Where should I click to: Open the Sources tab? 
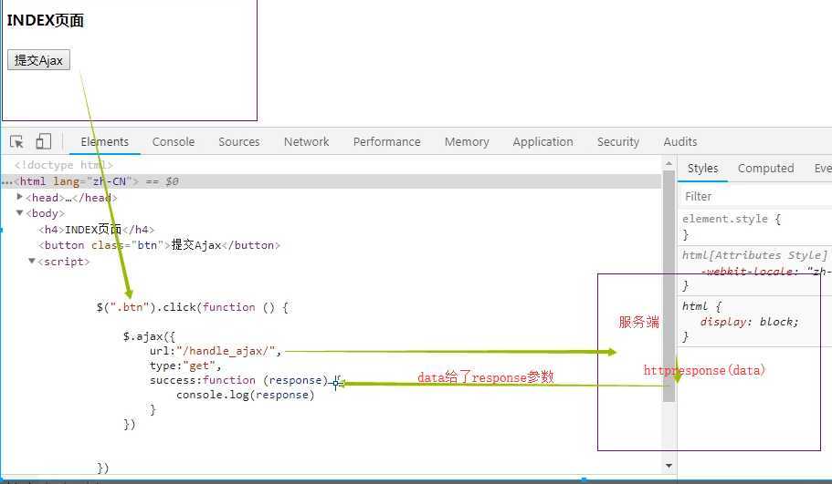(x=238, y=142)
